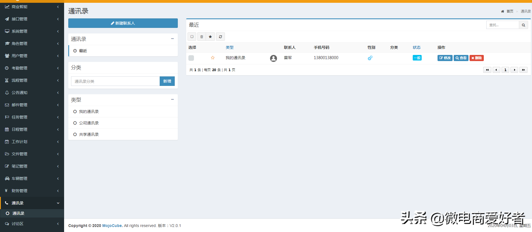Click the refresh toolbar icon

pos(220,37)
